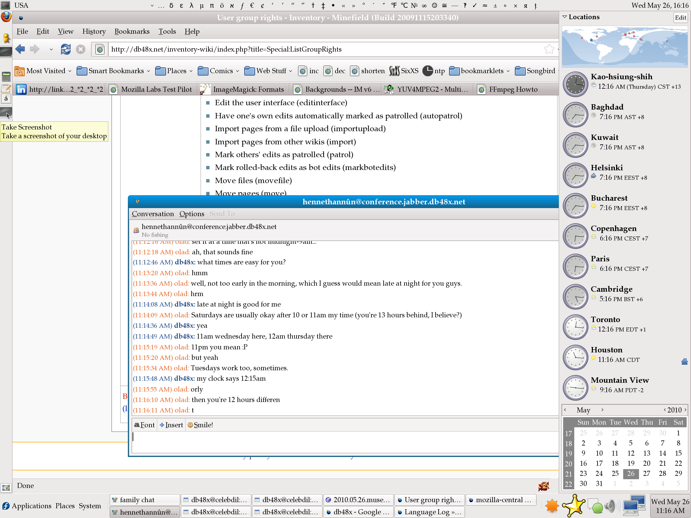Screen dimensions: 691x518
Task: Open the History menu
Action: [94, 31]
